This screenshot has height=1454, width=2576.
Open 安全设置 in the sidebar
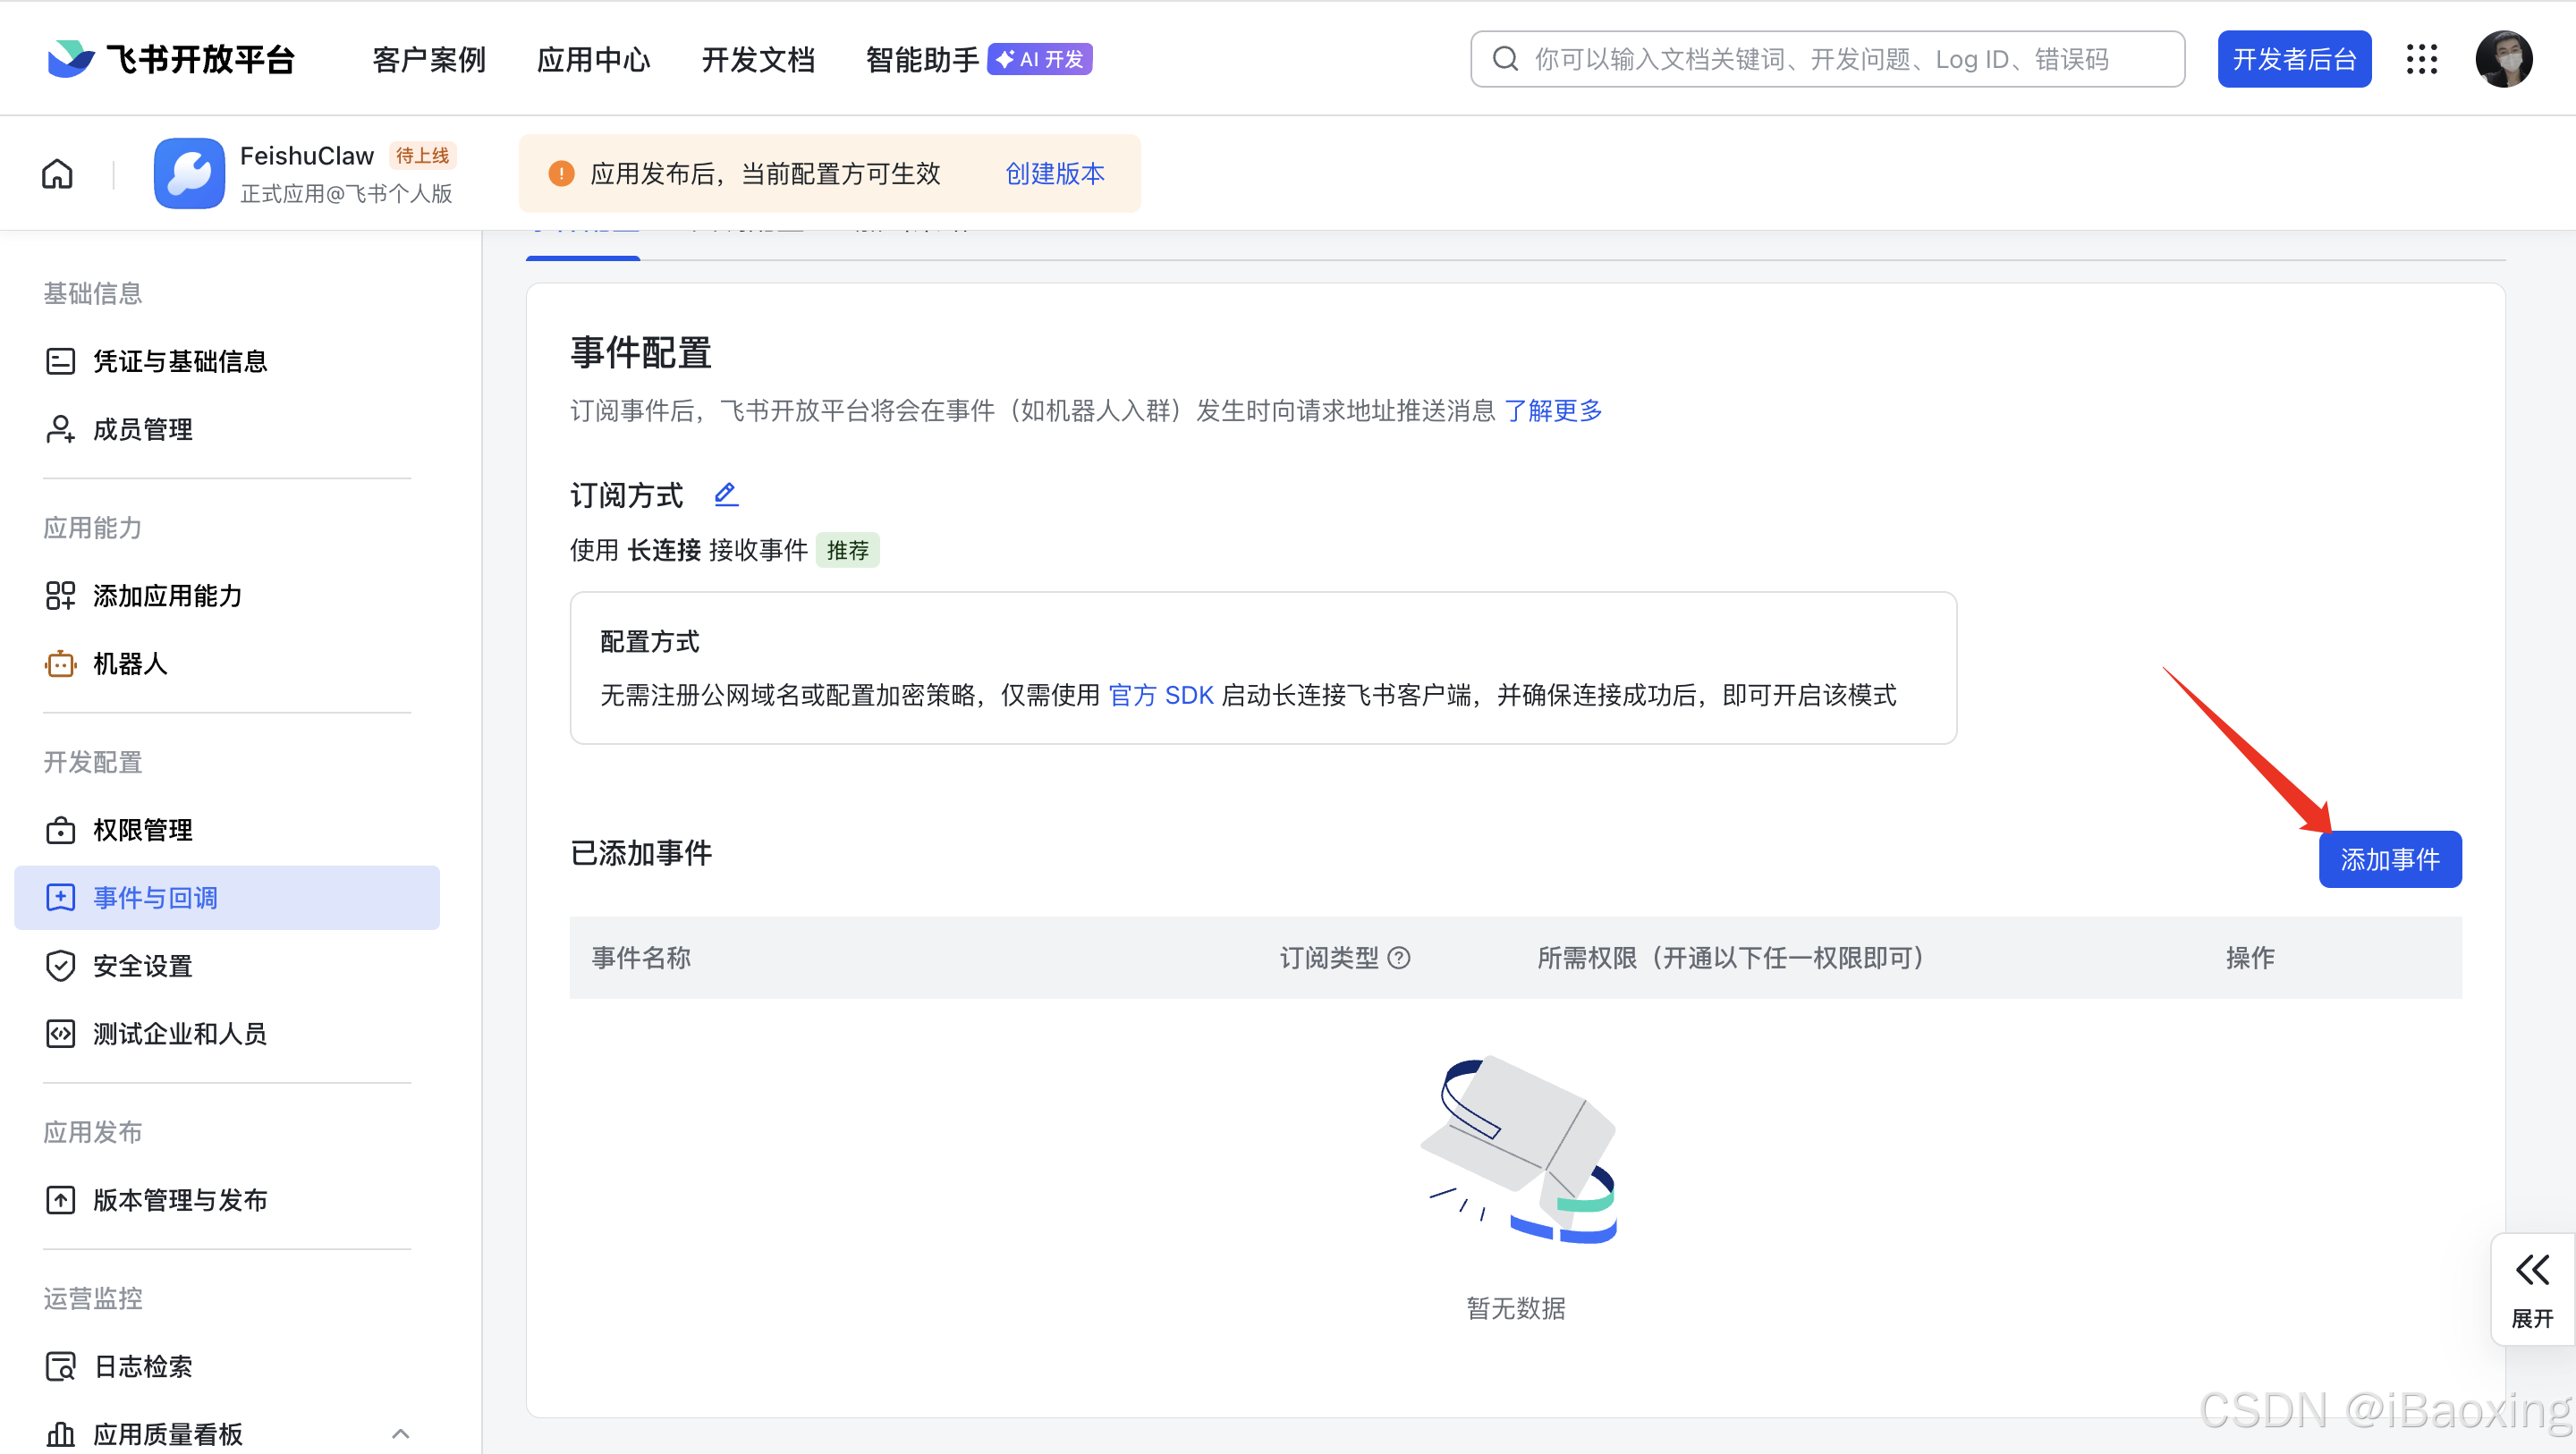point(142,965)
